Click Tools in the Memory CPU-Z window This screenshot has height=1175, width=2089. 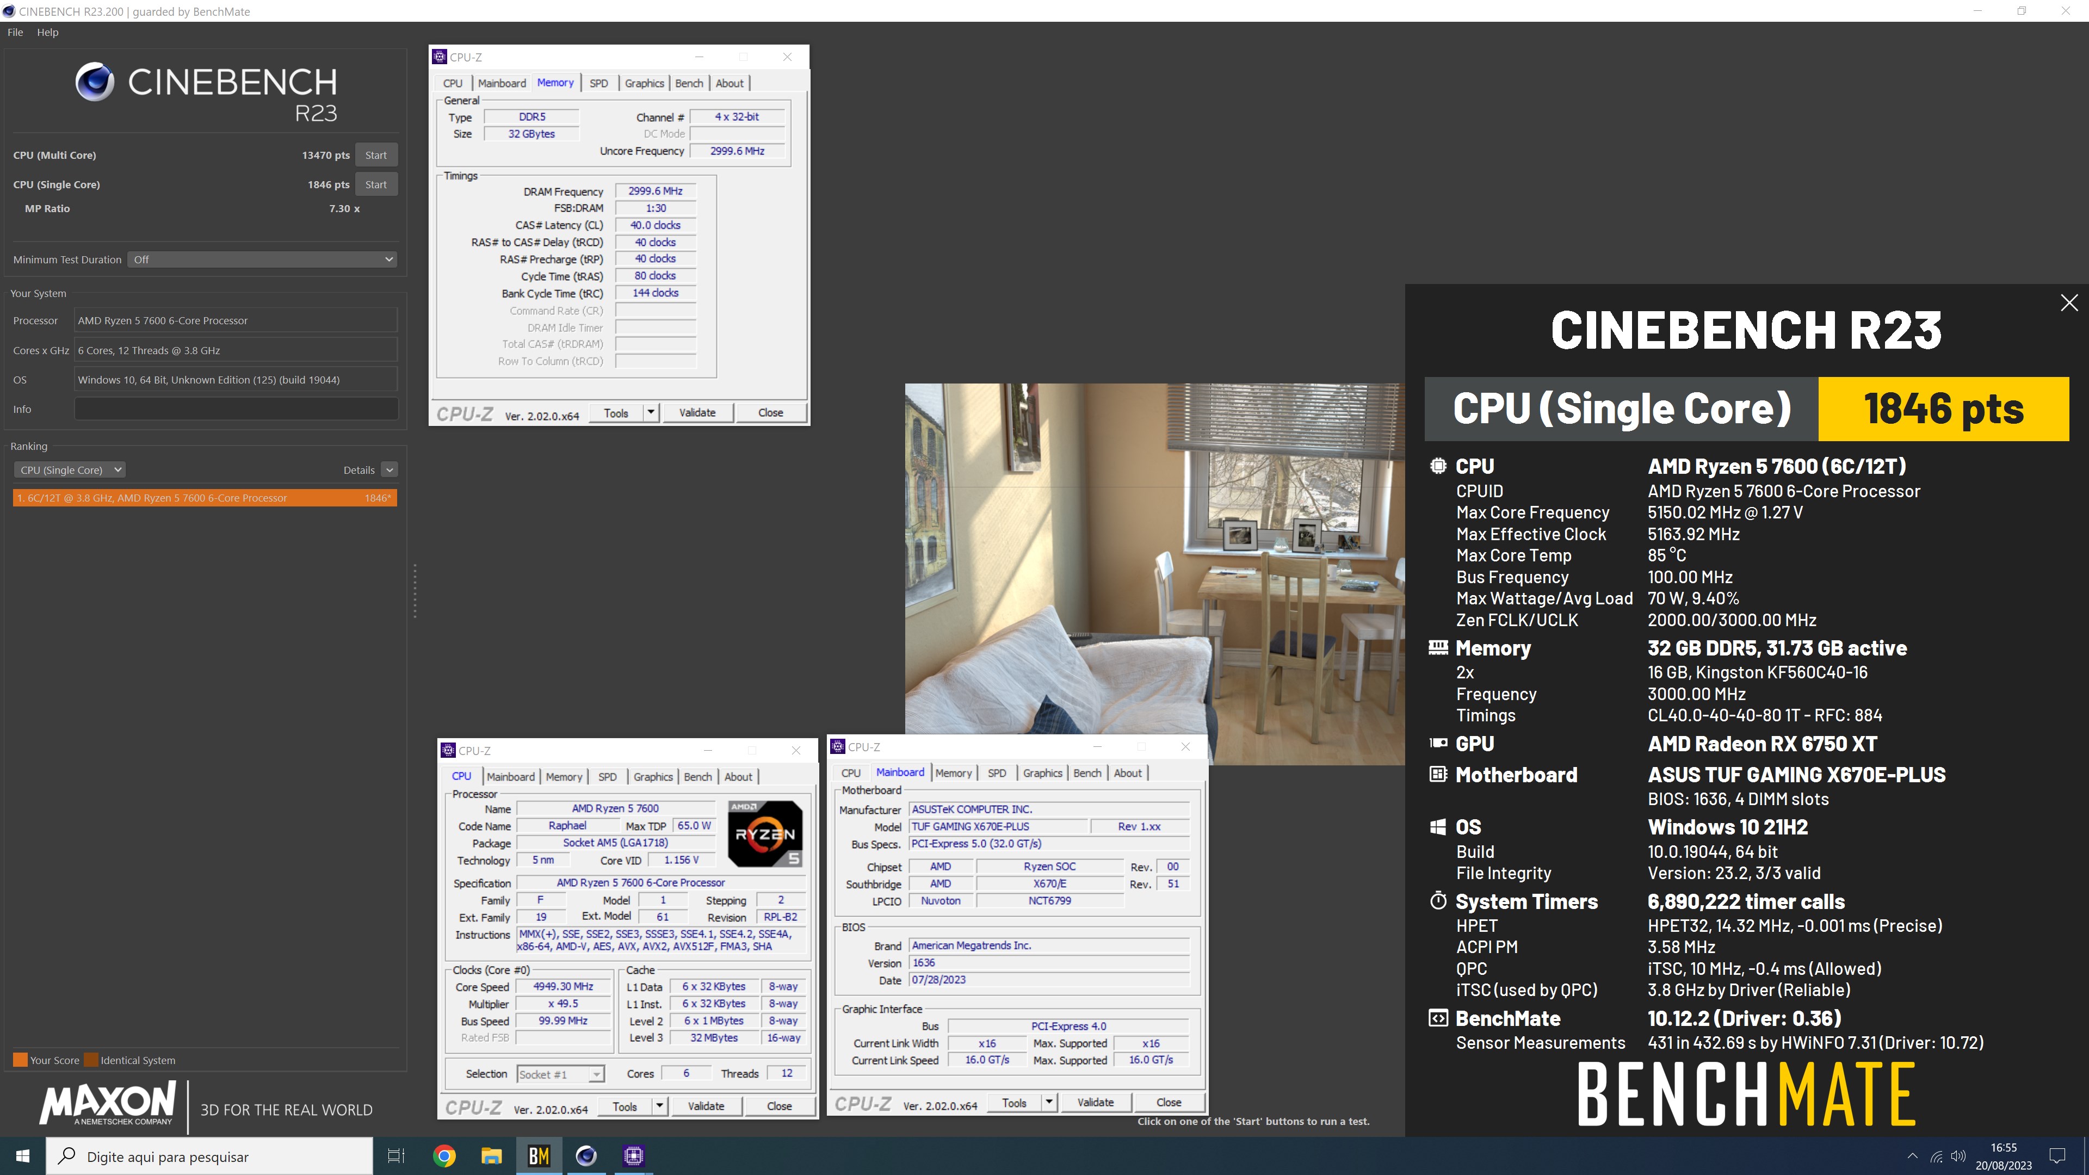(615, 413)
